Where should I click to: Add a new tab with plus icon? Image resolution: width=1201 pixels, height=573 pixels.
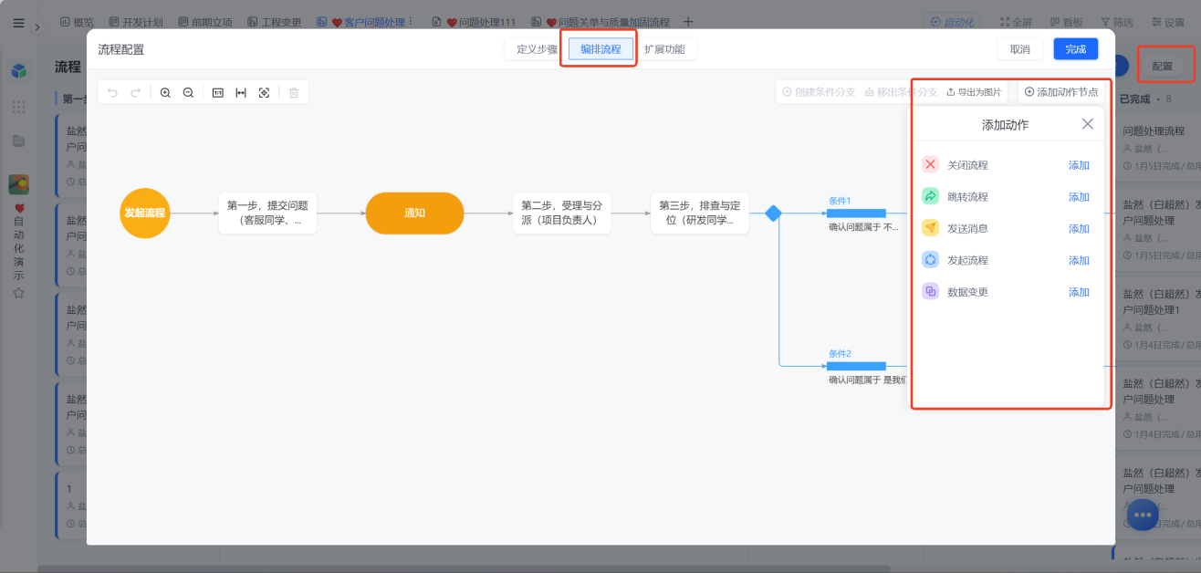(x=688, y=22)
